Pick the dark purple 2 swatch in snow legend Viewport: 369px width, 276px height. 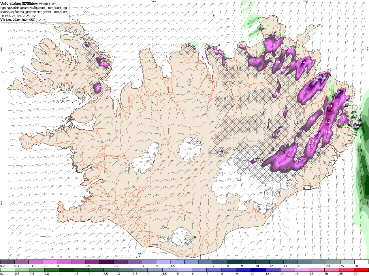coord(106,262)
